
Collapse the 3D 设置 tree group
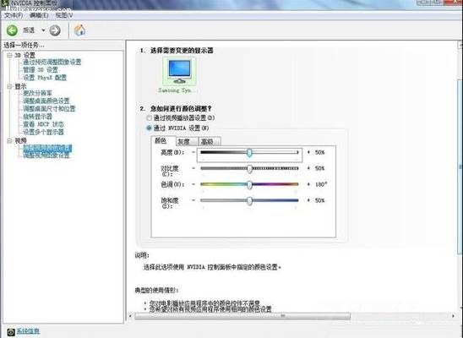[x=10, y=55]
